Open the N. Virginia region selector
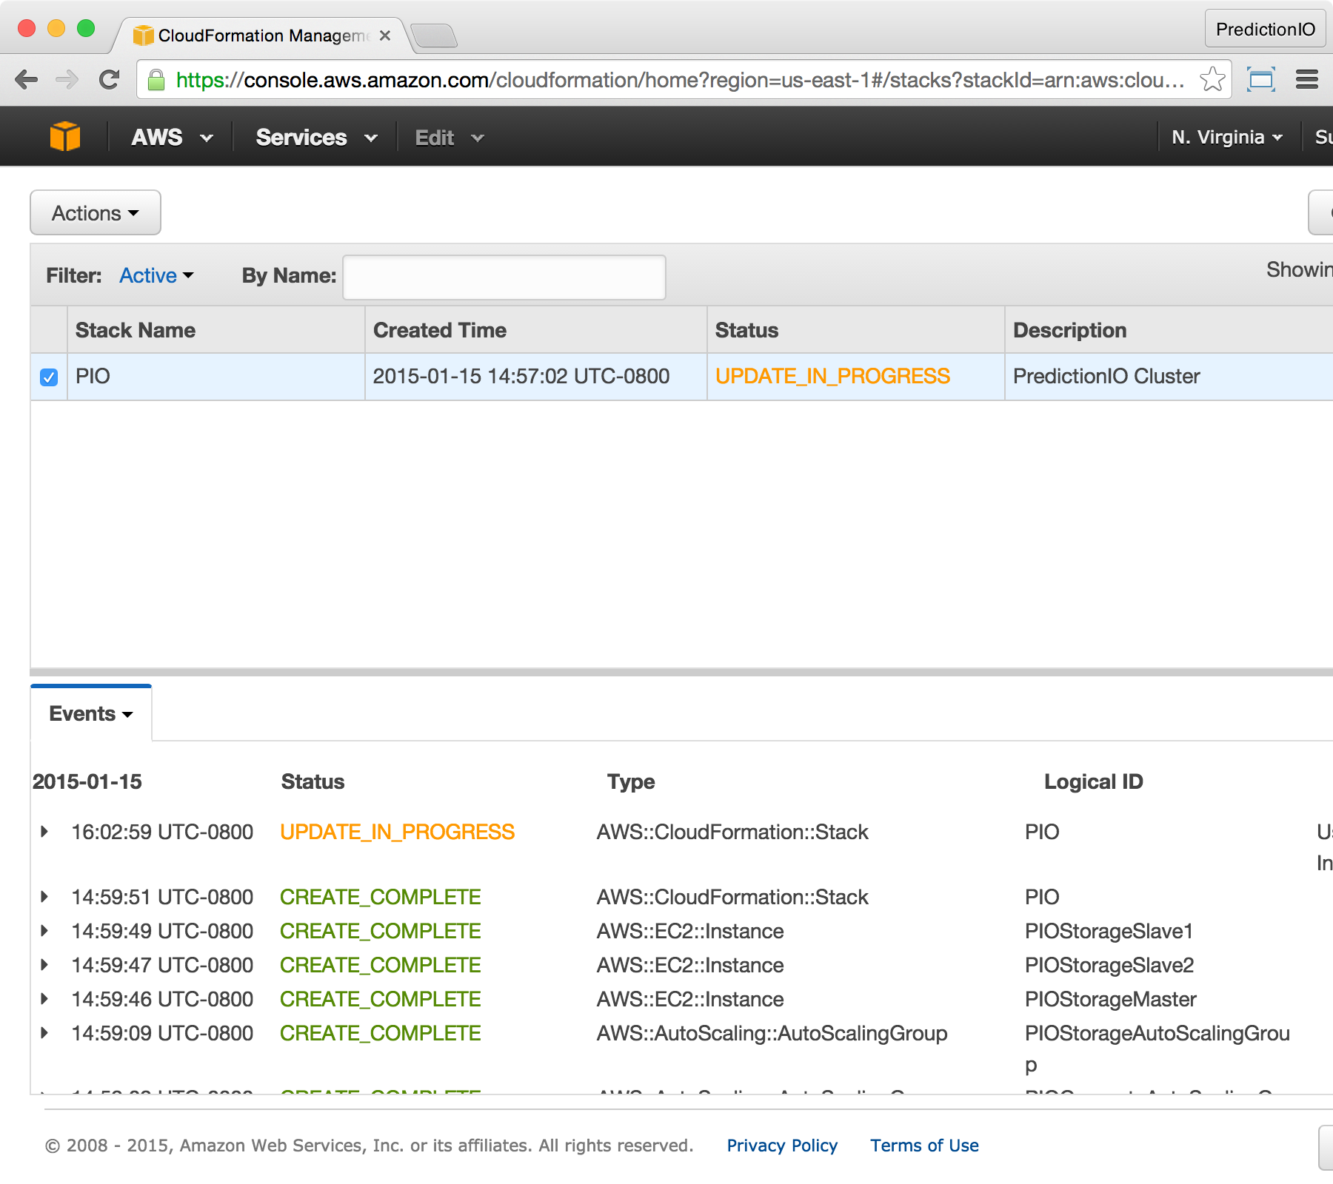 click(x=1226, y=138)
